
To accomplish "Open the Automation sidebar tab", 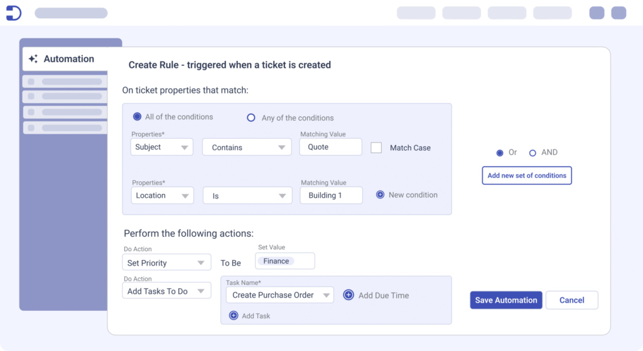I will [69, 59].
